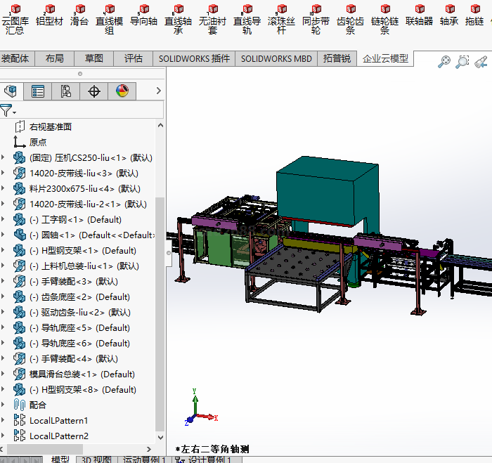Open the feature tree filter dropdown
Viewport: 492px width, 463px height.
(x=8, y=110)
